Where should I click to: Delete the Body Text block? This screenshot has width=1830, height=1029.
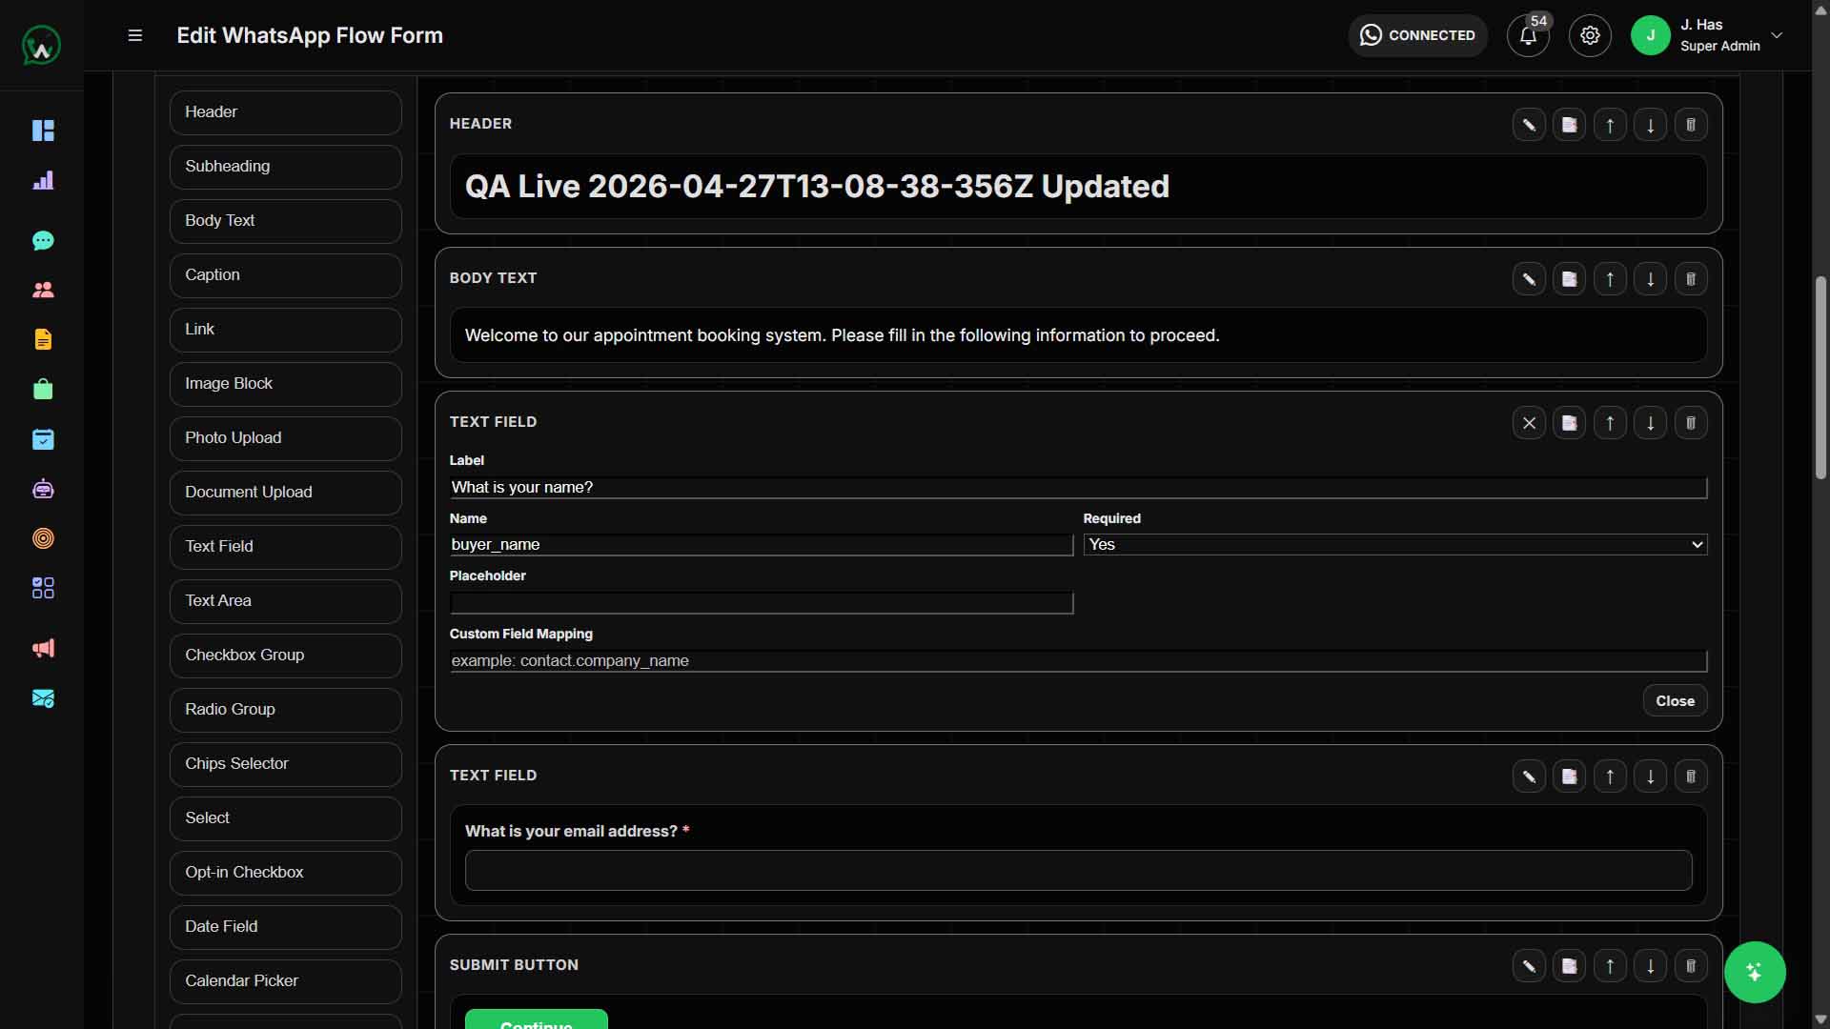click(1691, 279)
